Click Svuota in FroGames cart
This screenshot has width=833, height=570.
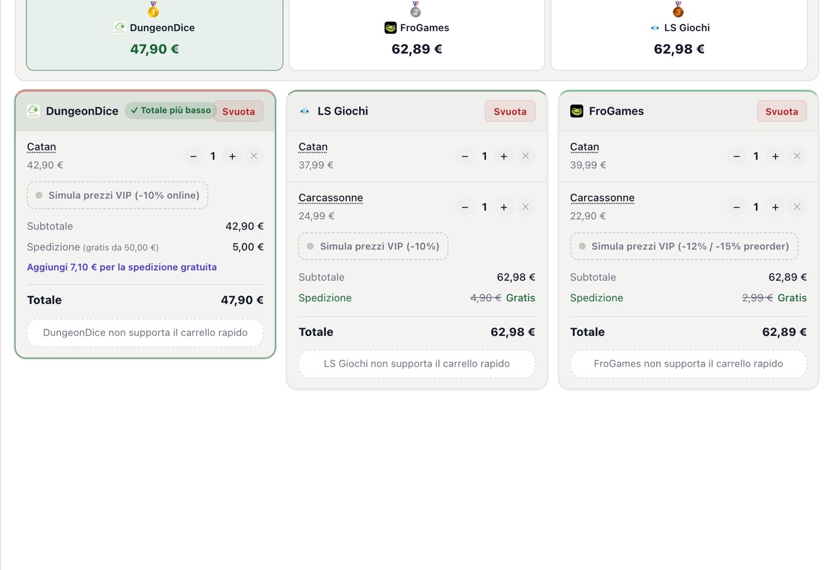coord(782,112)
